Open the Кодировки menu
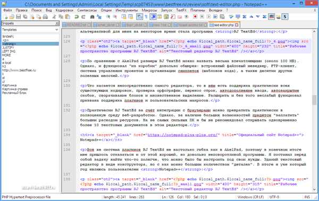The image size is (319, 201). point(64,10)
